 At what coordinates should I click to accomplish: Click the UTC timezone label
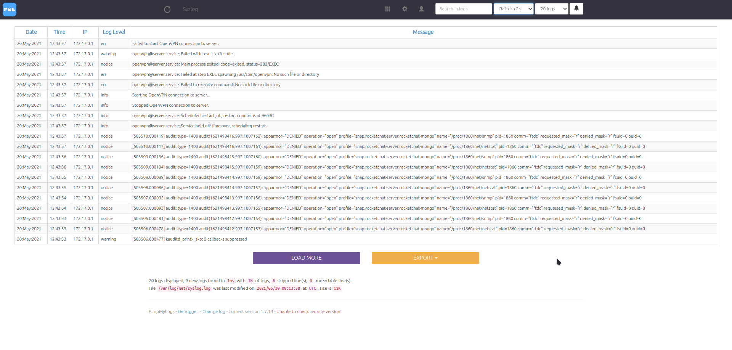click(x=313, y=288)
